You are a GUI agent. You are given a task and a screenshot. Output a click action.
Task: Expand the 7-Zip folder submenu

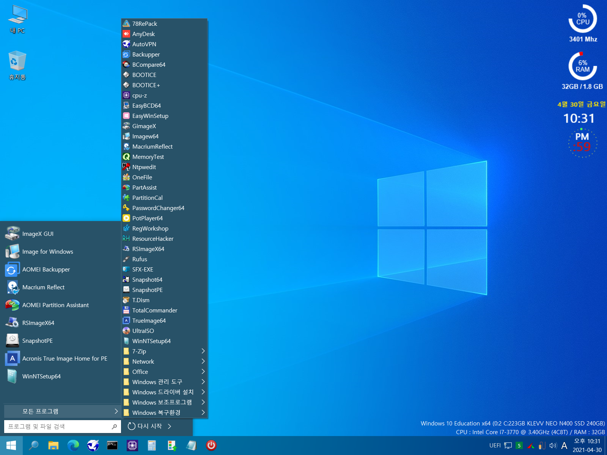coord(164,351)
